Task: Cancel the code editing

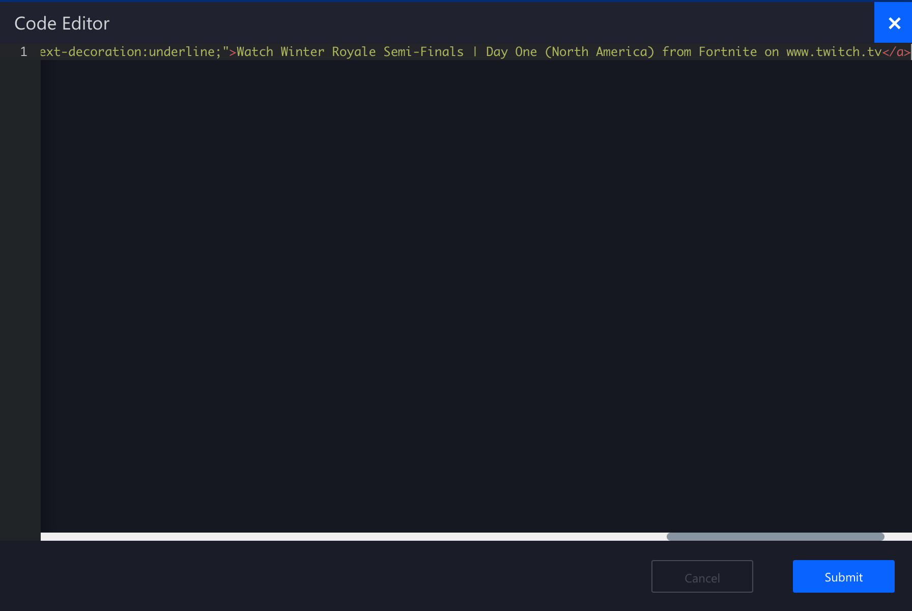Action: (702, 576)
